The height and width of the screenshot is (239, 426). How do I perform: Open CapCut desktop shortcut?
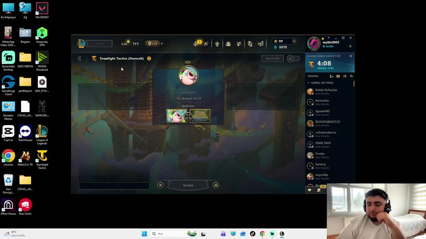click(8, 133)
